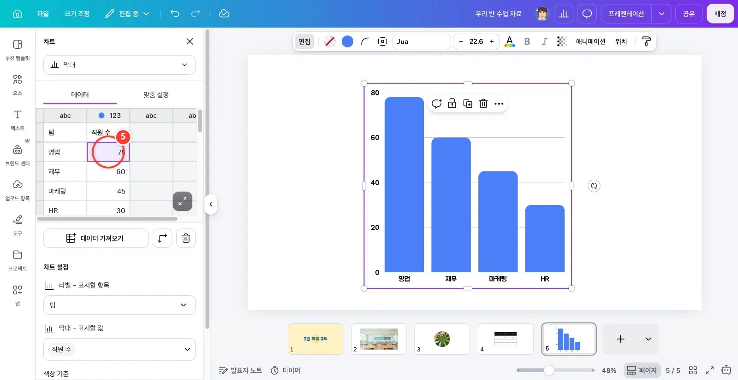Image resolution: width=738 pixels, height=380 pixels.
Task: Select the 데이터 tab
Action: pos(80,94)
